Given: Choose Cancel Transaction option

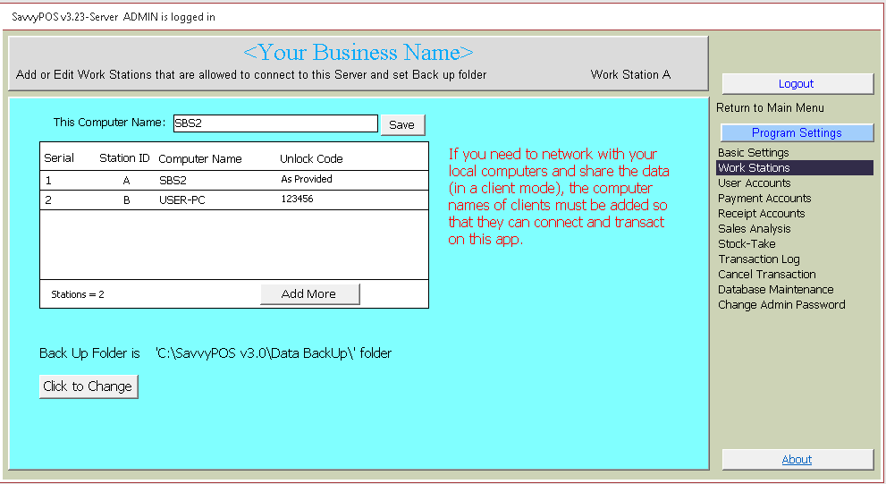Looking at the screenshot, I should click(x=766, y=275).
